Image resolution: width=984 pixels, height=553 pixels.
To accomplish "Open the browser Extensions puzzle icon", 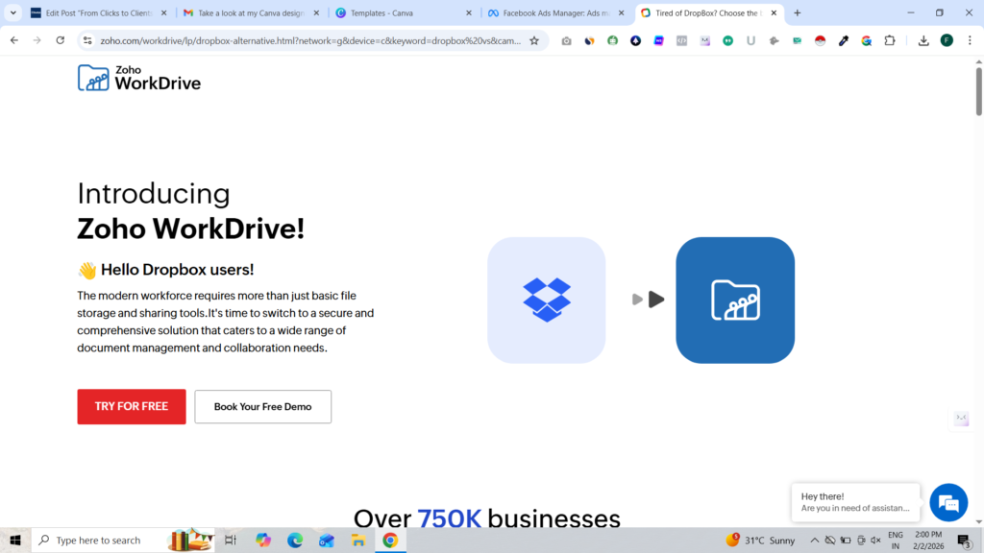I will pyautogui.click(x=890, y=40).
